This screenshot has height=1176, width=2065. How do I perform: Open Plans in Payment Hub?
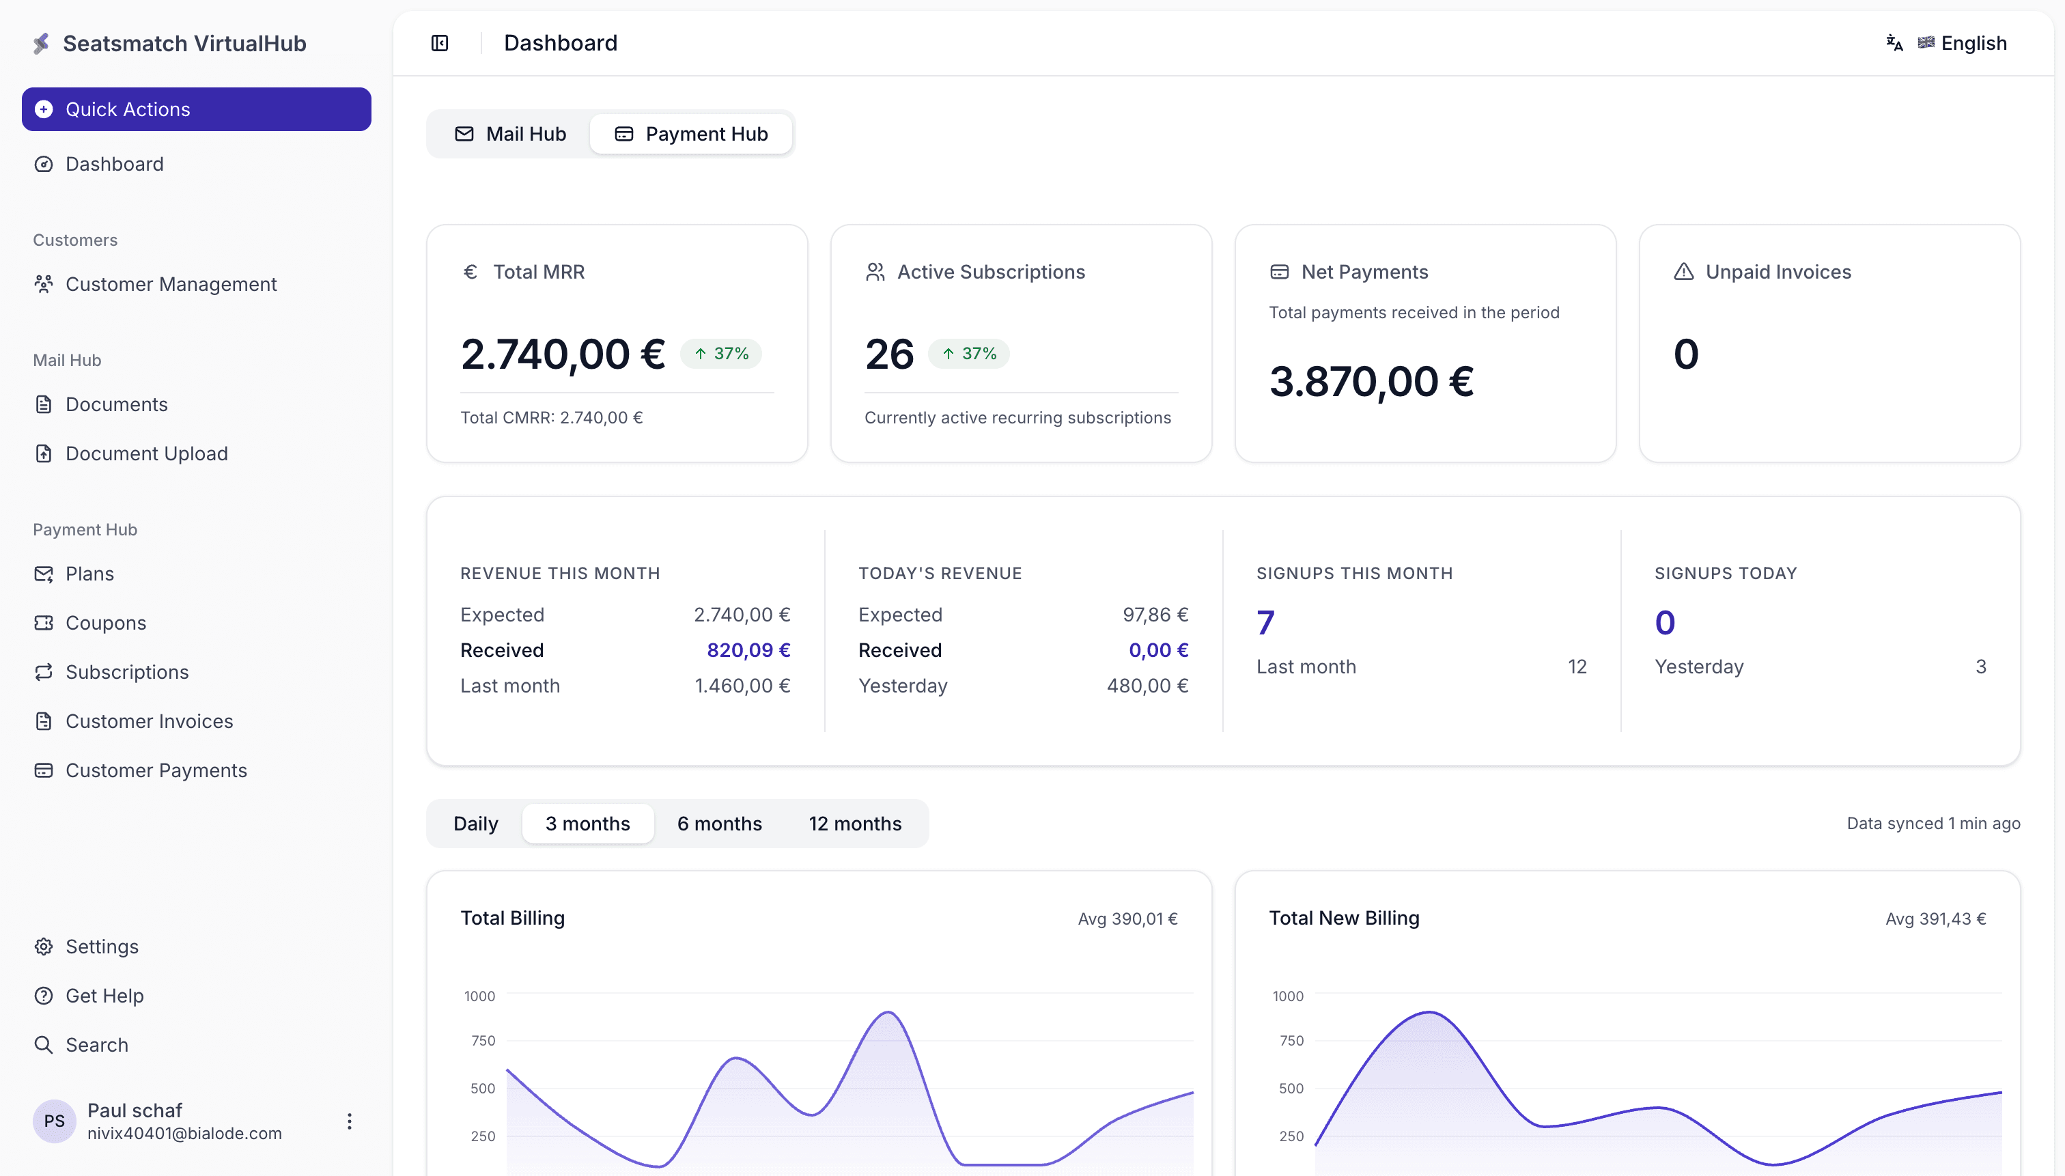pyautogui.click(x=196, y=574)
